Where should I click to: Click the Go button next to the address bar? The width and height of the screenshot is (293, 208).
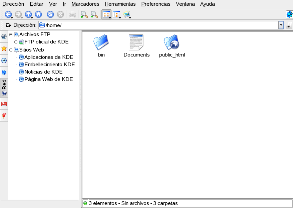click(289, 25)
